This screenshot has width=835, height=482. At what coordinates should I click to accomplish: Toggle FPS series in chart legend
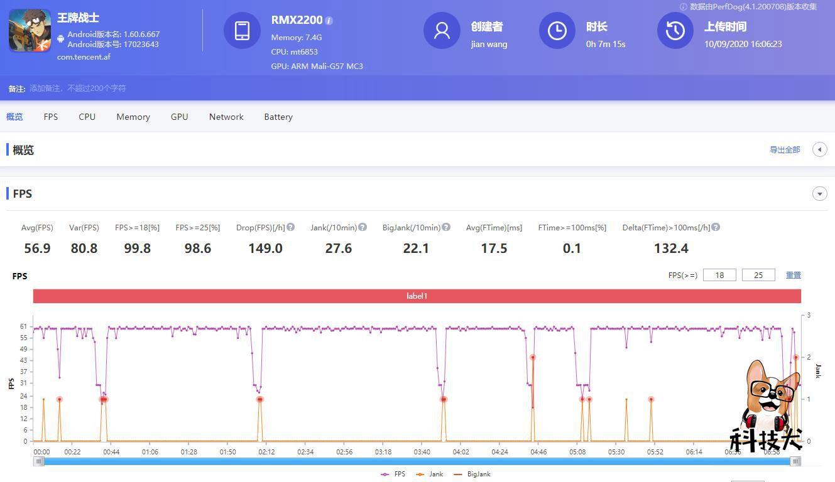(393, 474)
